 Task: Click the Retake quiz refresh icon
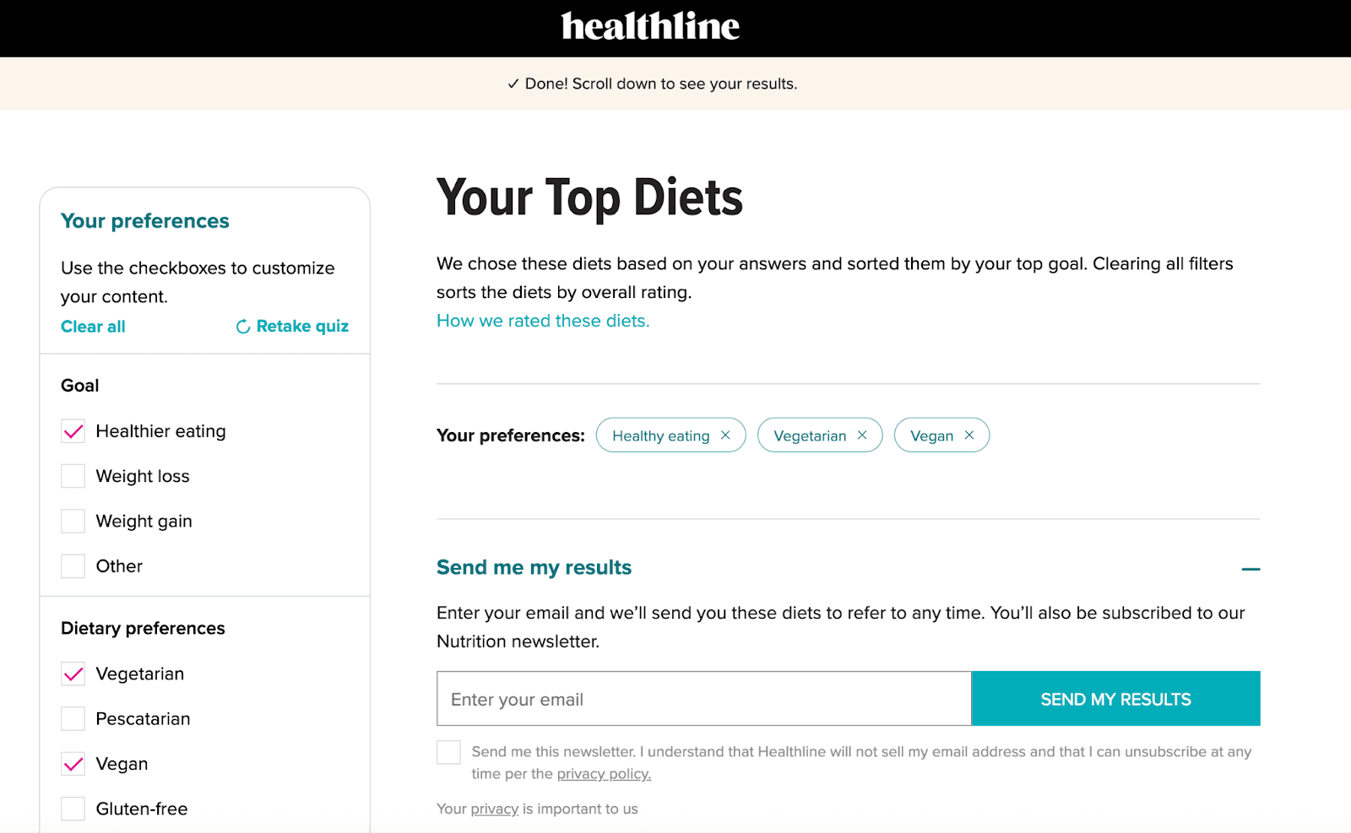pyautogui.click(x=243, y=327)
